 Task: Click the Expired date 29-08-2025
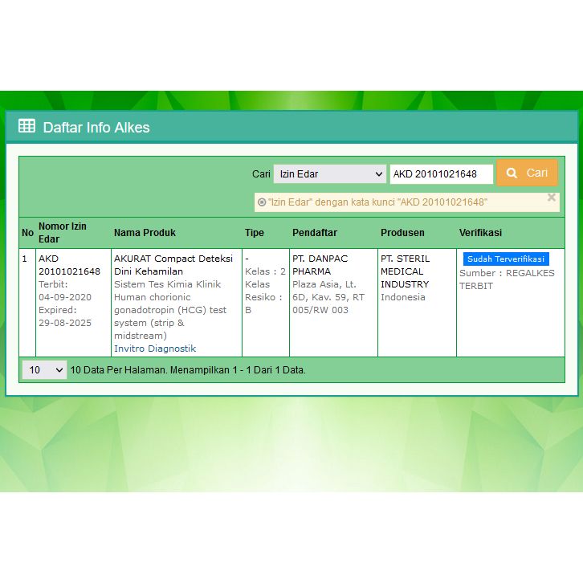tap(65, 323)
